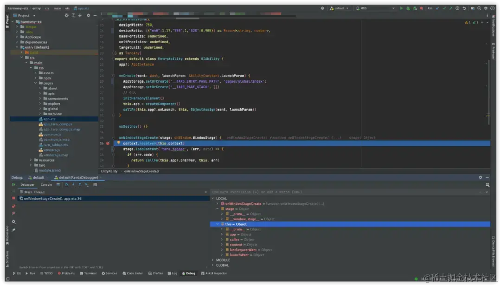Pin the debug tab with pin icon
501x286 pixels.
(13, 230)
